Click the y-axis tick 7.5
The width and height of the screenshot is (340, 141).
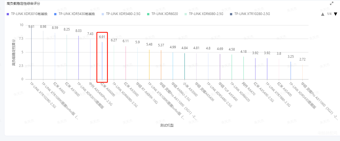click(x=21, y=39)
